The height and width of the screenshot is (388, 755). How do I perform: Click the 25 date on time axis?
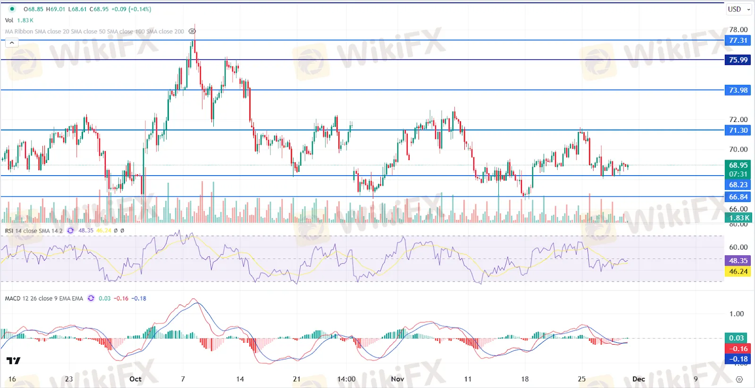point(582,379)
